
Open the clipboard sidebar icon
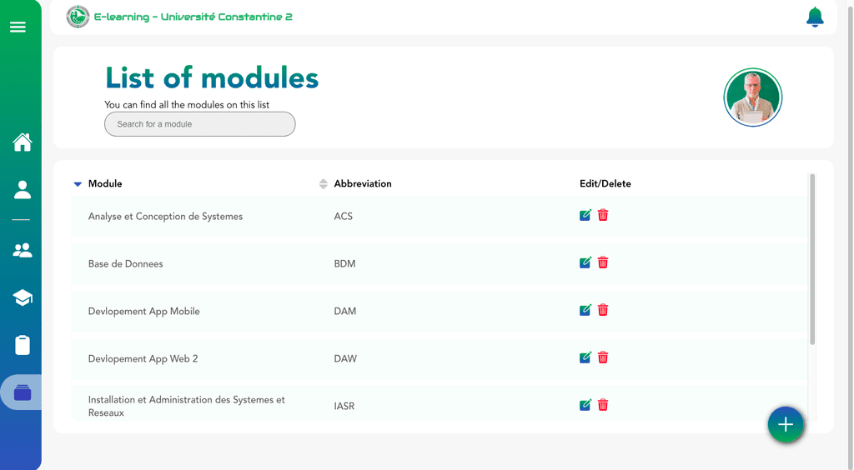23,345
